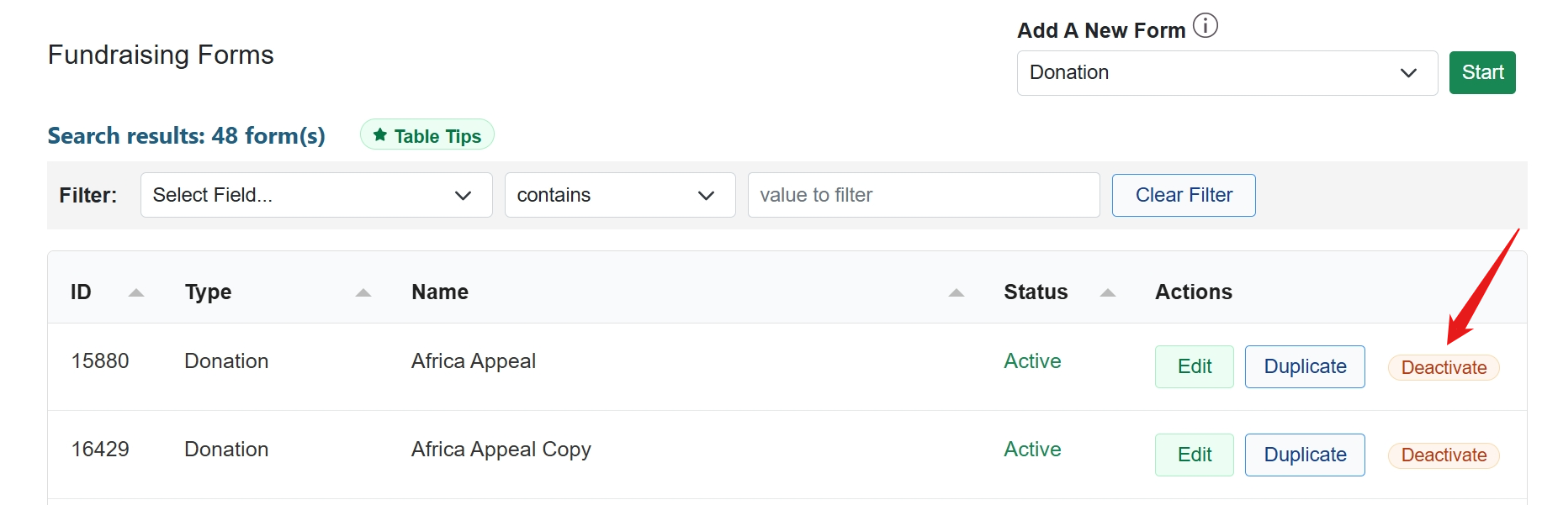Focus the value to filter input

tap(923, 195)
